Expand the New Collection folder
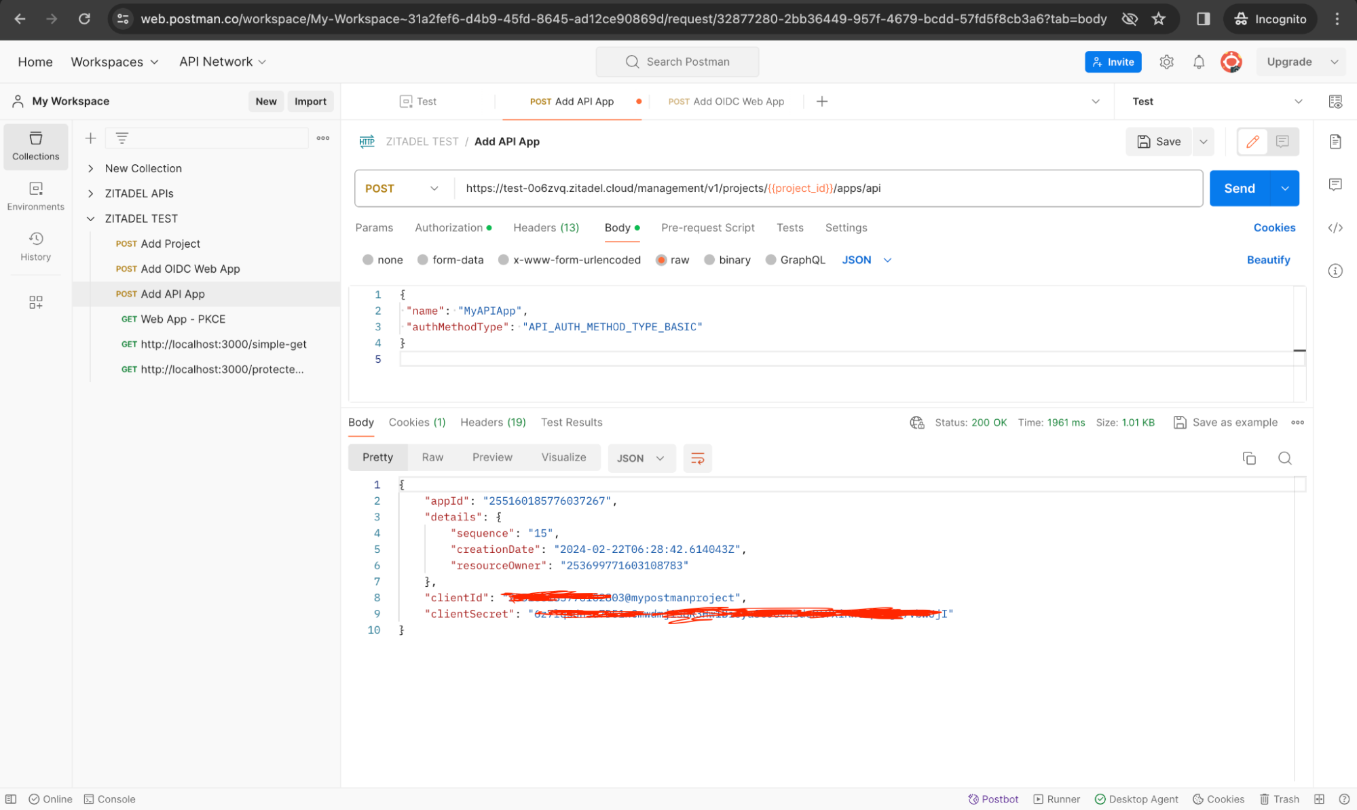 tap(91, 168)
